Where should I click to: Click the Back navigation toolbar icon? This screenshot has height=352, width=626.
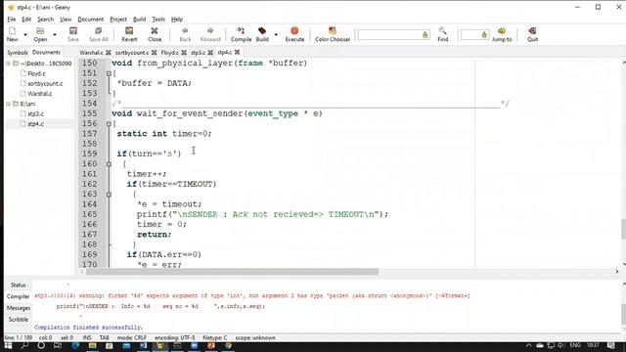point(185,34)
